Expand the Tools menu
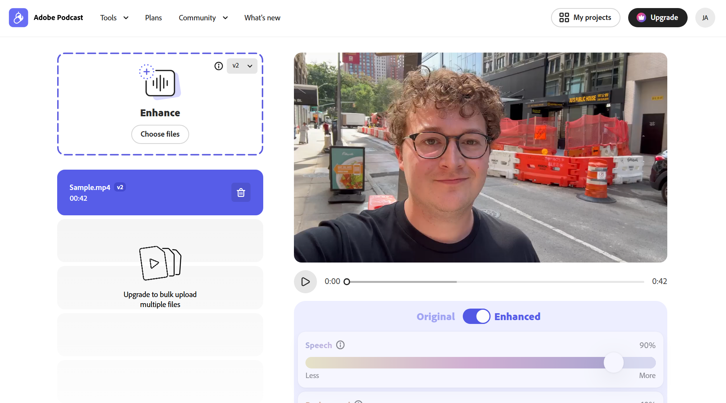This screenshot has width=726, height=403. [x=114, y=18]
